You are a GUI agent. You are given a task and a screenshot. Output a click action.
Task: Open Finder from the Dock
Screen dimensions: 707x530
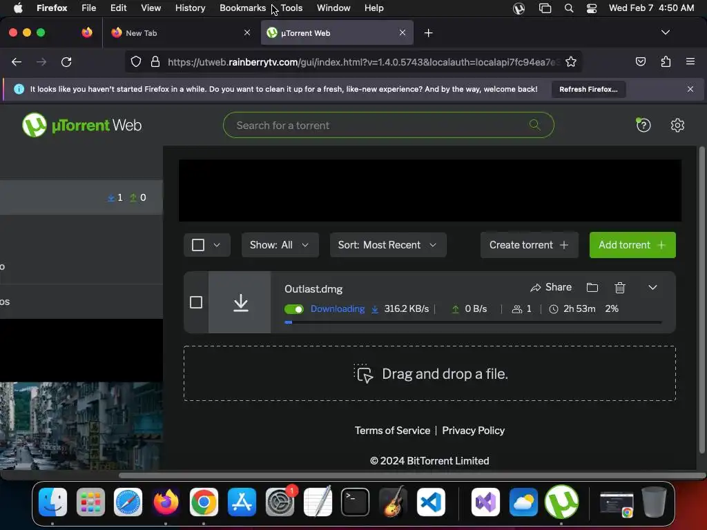click(52, 502)
